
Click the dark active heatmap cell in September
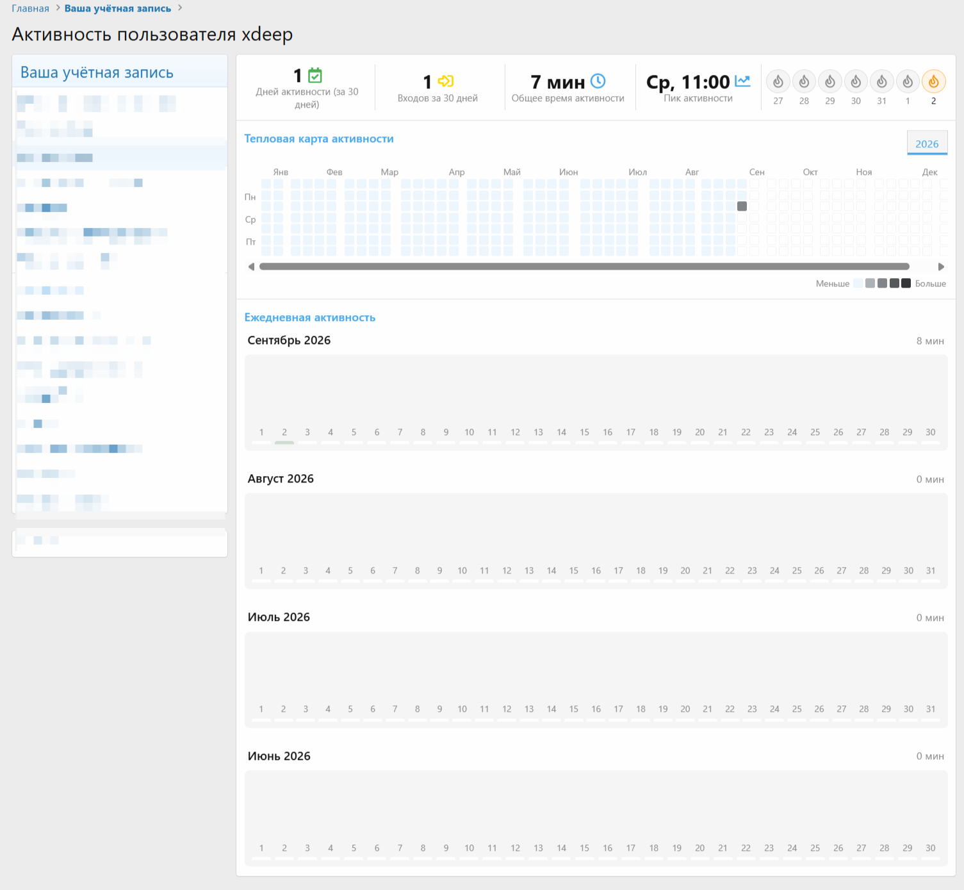tap(742, 206)
